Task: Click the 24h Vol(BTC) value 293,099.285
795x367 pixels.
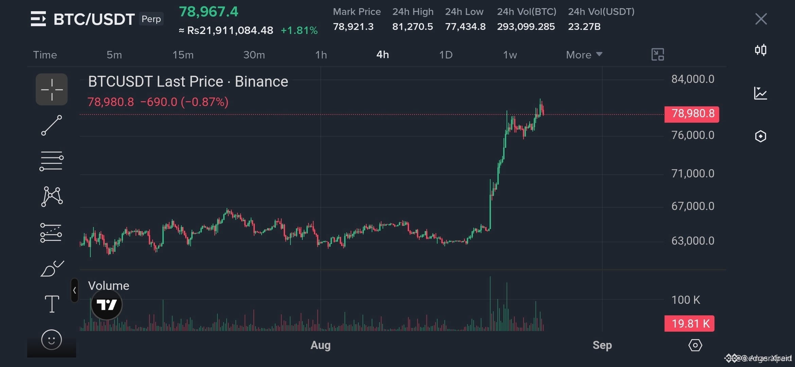Action: click(x=526, y=27)
